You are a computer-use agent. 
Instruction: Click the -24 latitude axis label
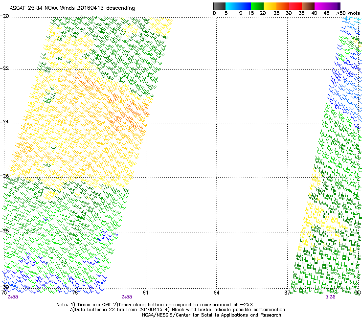(x=4, y=122)
